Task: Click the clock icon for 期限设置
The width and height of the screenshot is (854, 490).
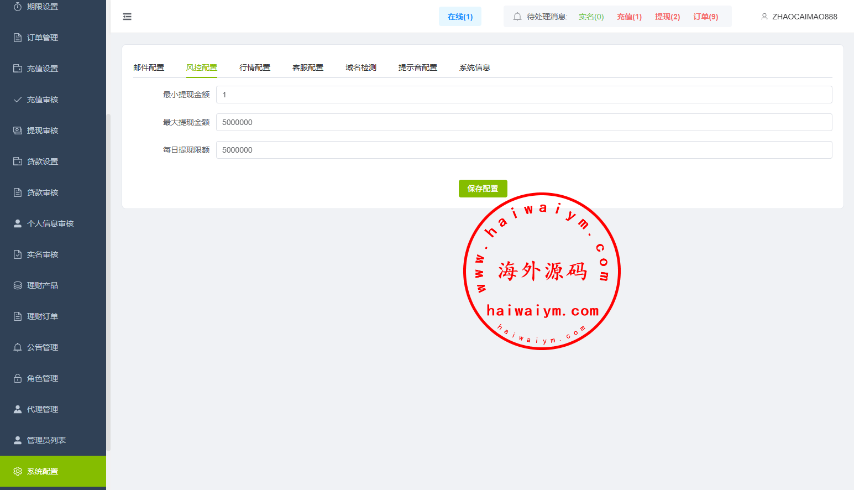Action: pyautogui.click(x=18, y=7)
